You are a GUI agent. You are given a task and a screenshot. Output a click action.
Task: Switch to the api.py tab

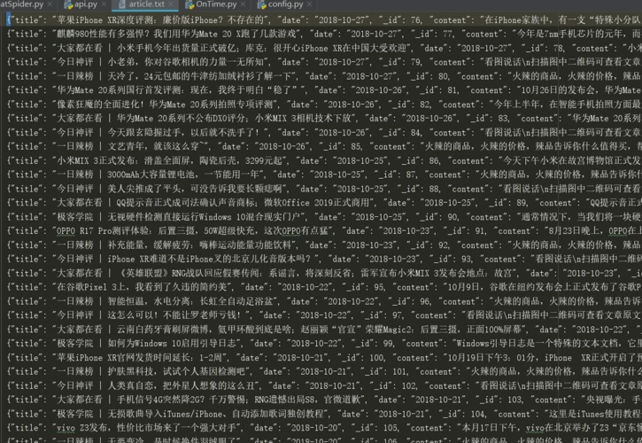[86, 4]
